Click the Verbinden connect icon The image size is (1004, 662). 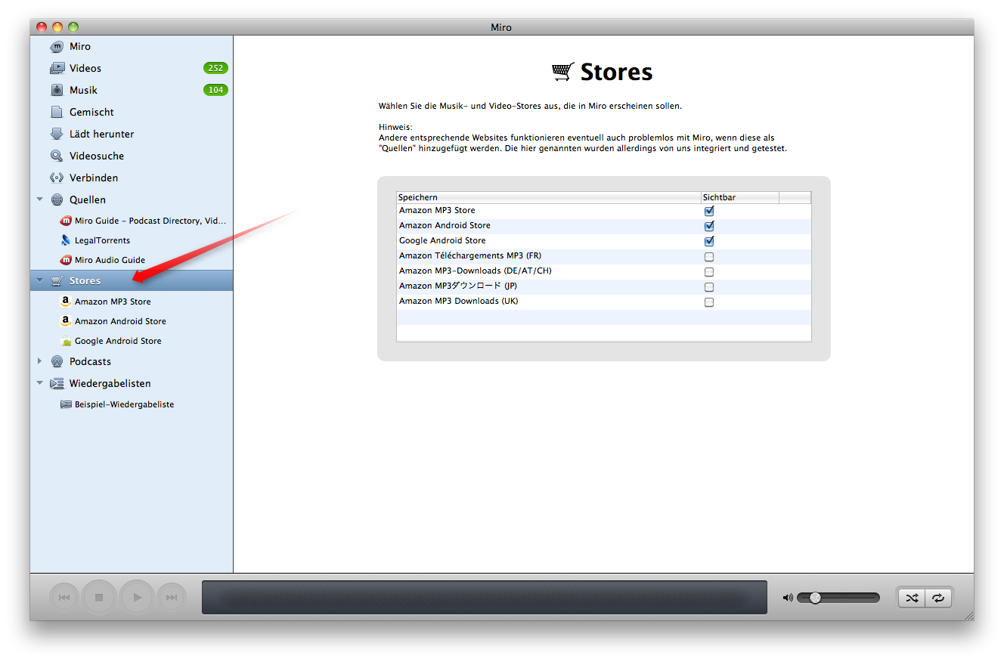[57, 178]
